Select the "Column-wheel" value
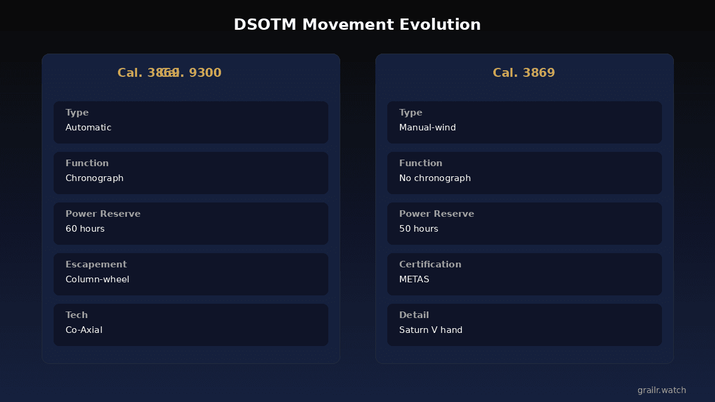The width and height of the screenshot is (715, 402). pyautogui.click(x=97, y=279)
